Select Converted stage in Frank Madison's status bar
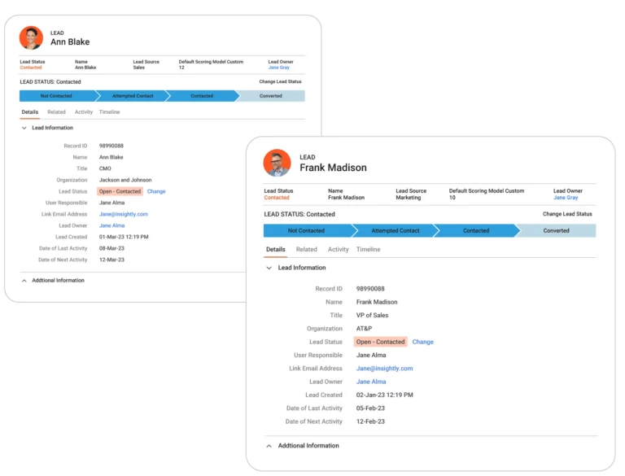The image size is (625, 476). 556,231
